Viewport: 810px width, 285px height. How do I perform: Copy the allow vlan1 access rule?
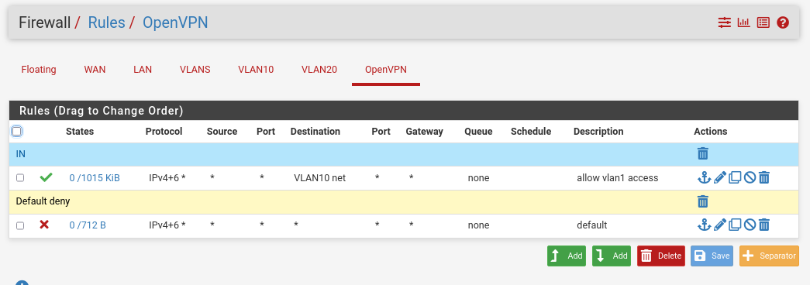(x=735, y=178)
